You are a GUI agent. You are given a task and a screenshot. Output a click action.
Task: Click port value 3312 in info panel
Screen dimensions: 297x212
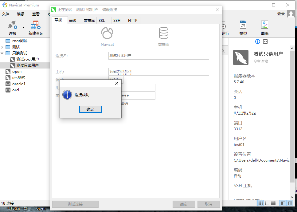[x=238, y=129]
